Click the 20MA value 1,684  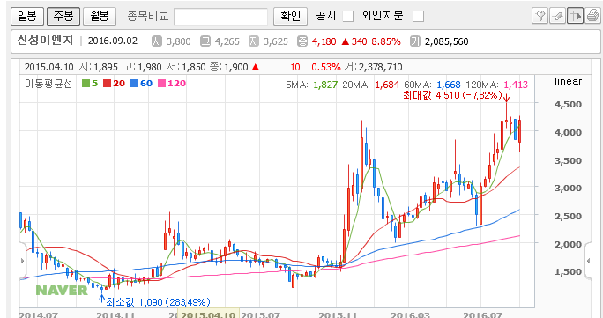[387, 85]
